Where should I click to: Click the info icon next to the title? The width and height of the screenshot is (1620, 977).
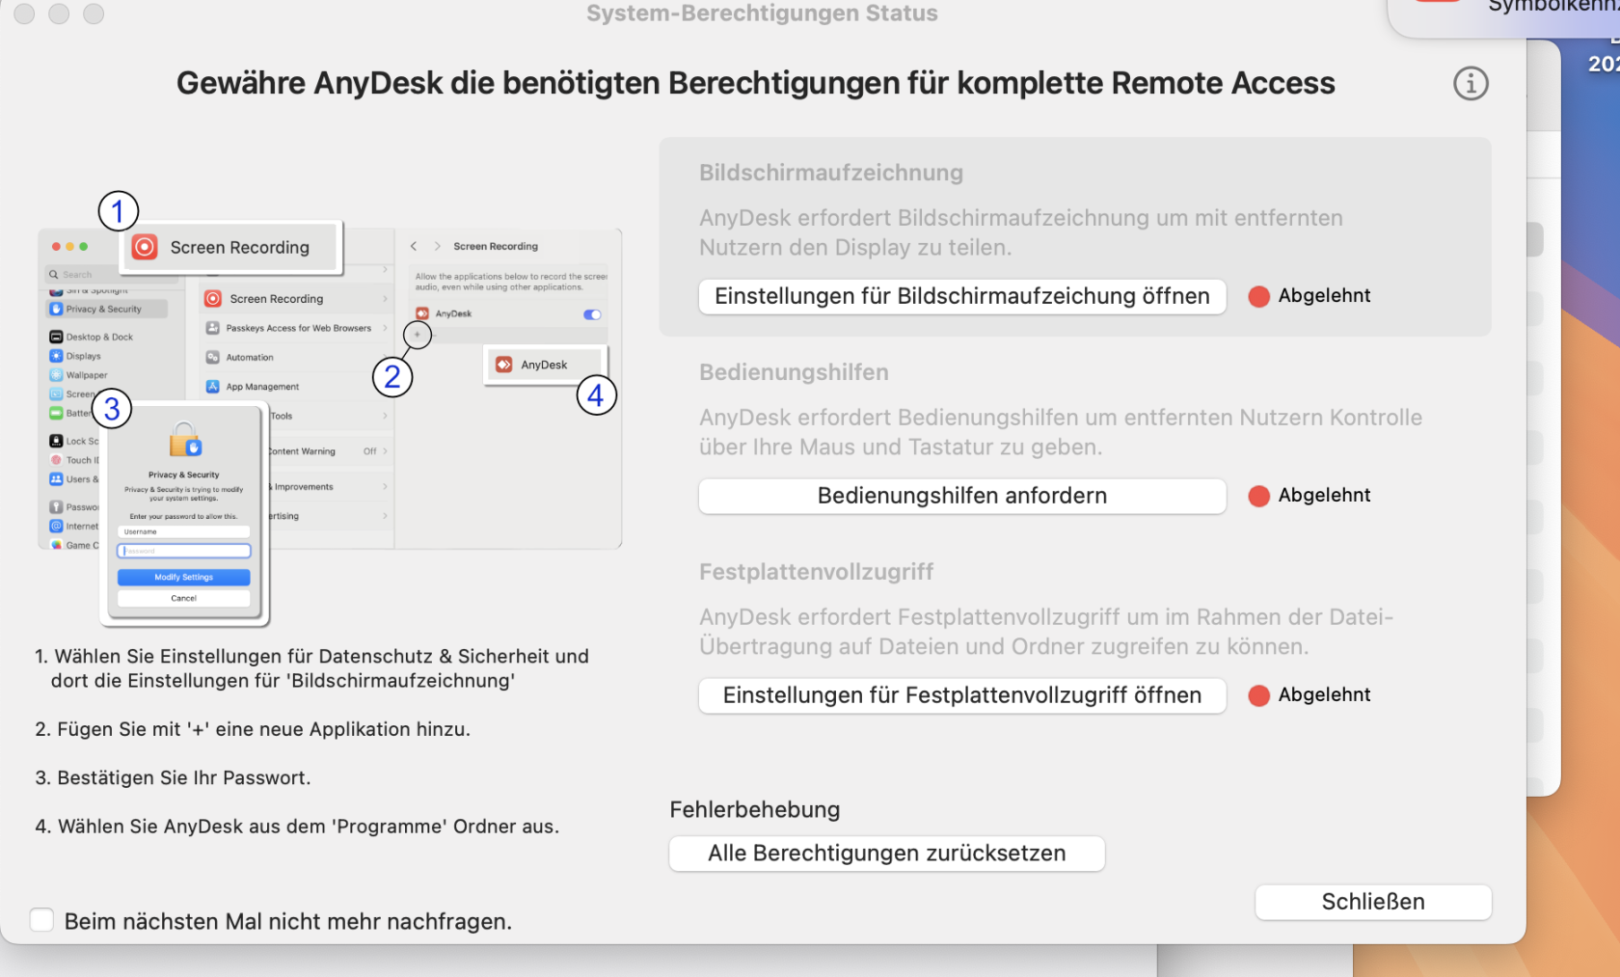click(1471, 84)
